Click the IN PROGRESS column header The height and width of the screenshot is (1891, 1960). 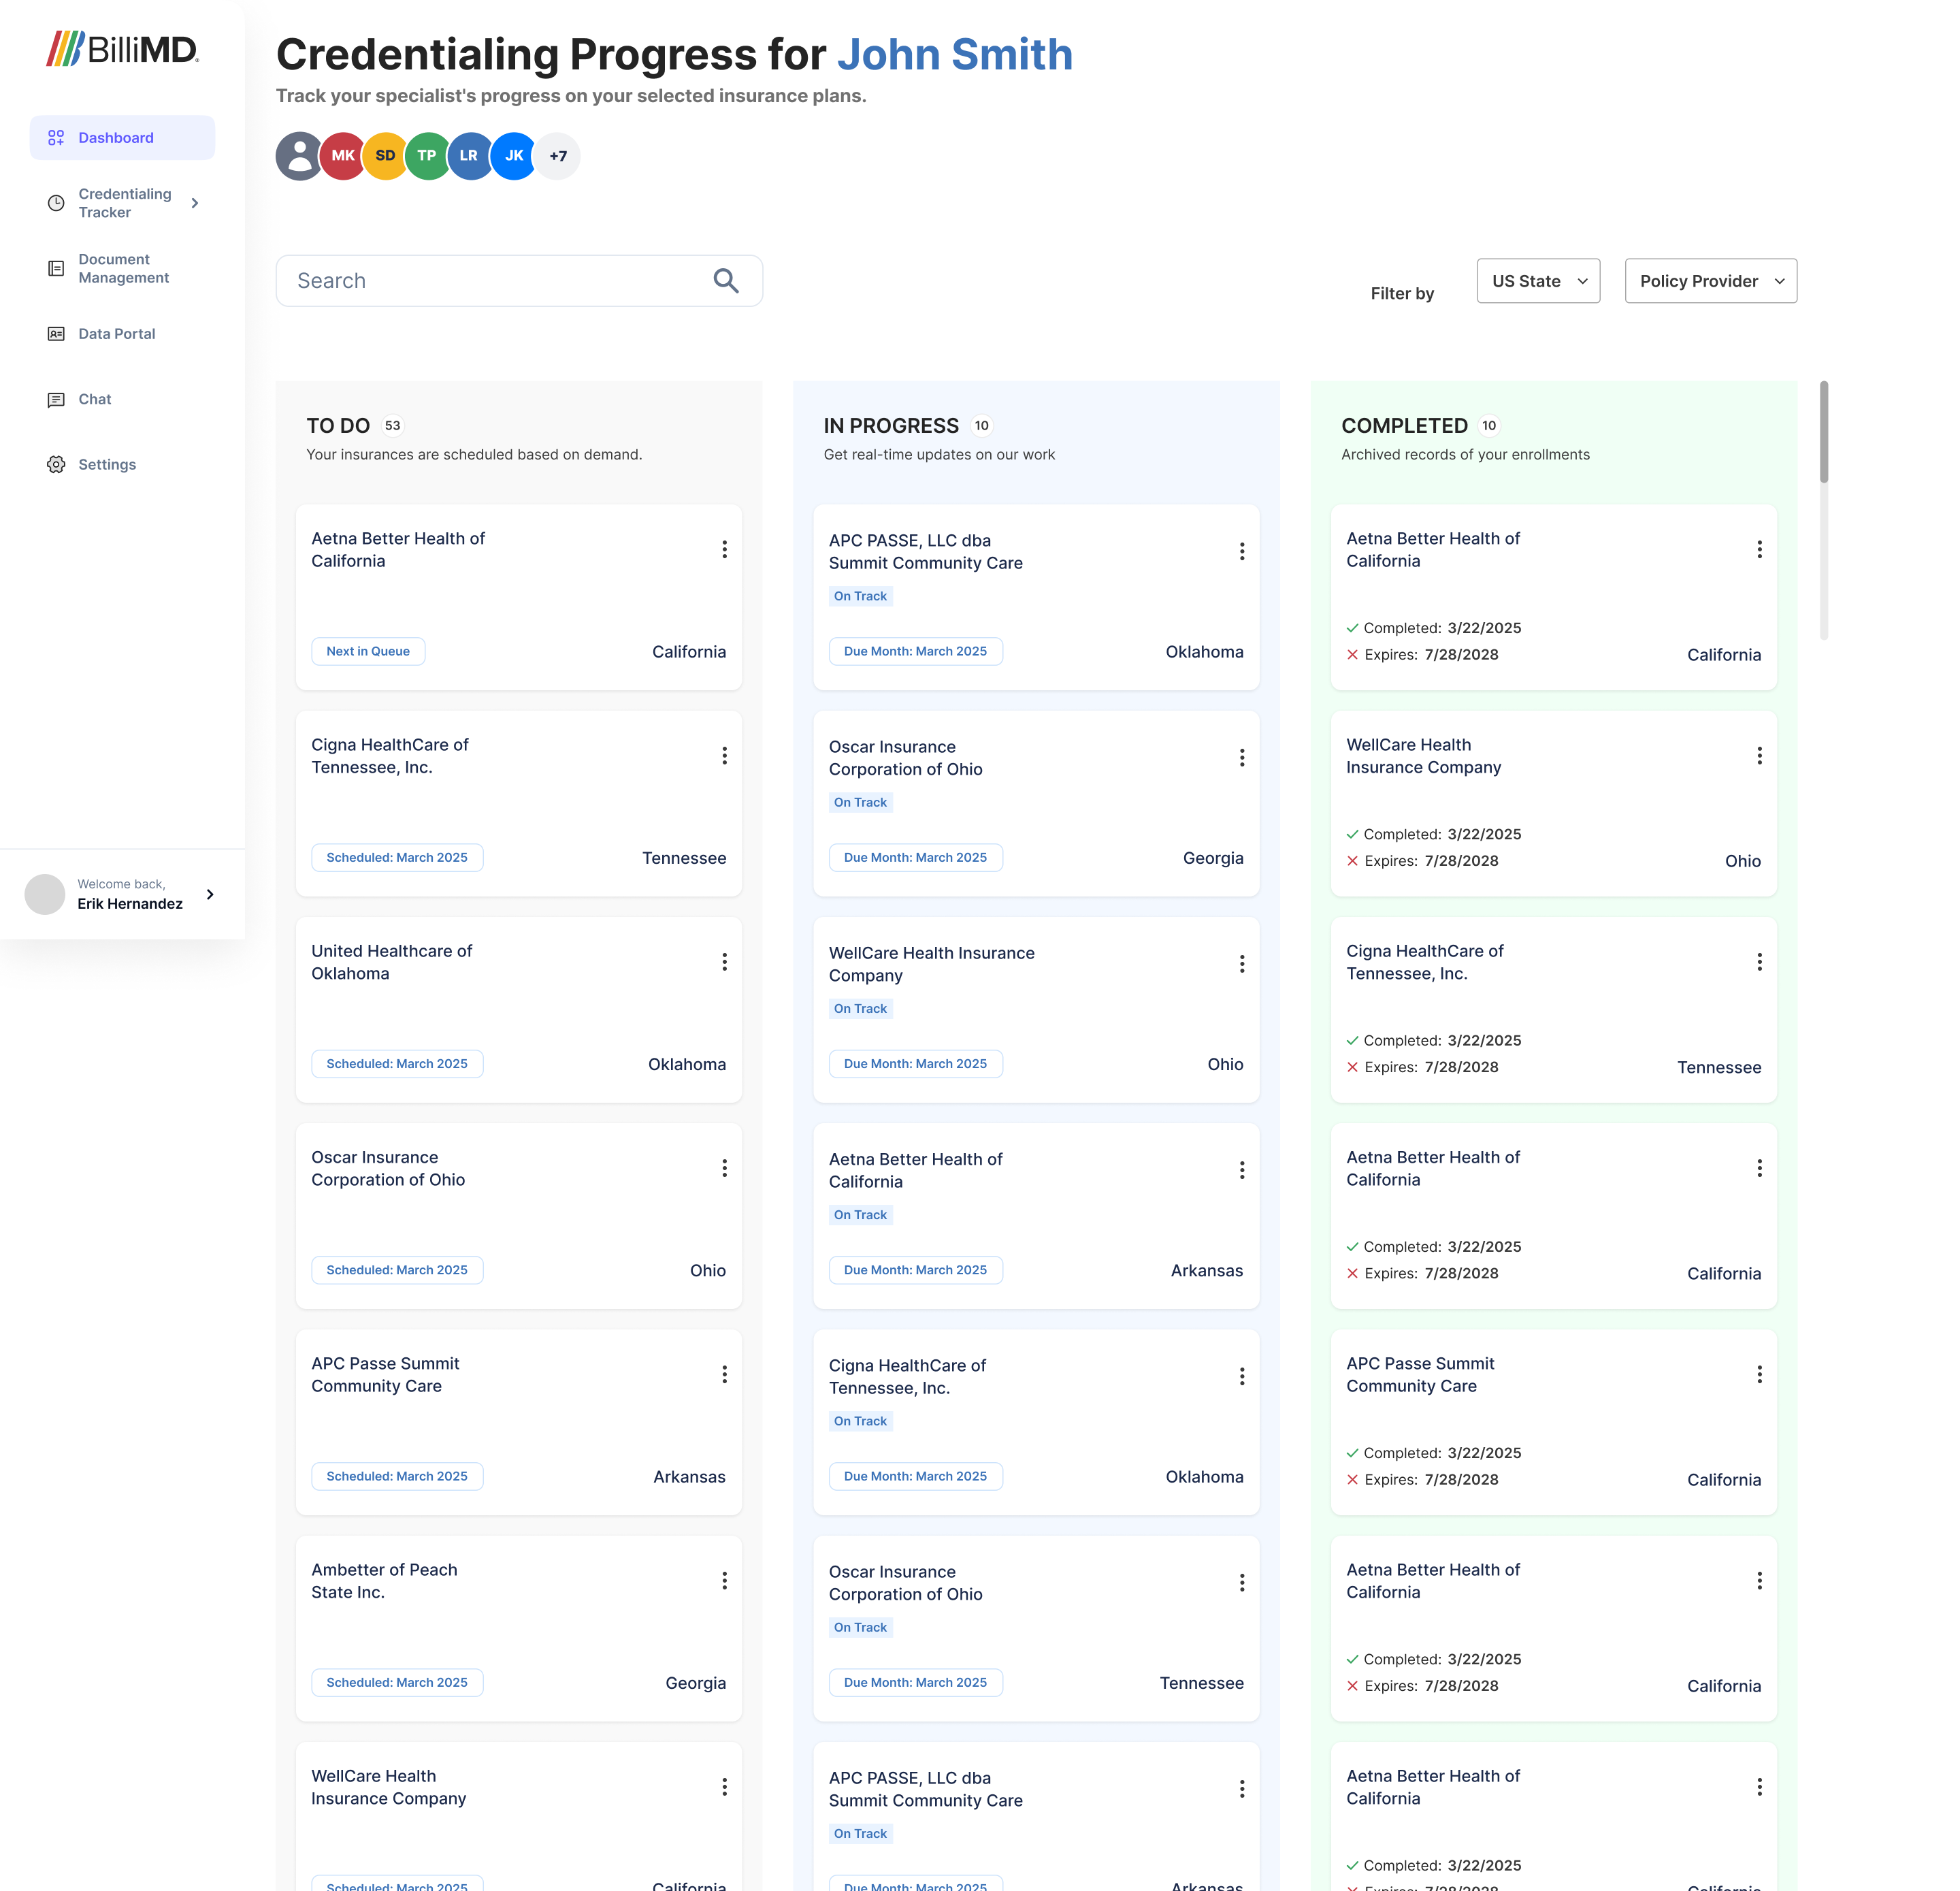891,426
